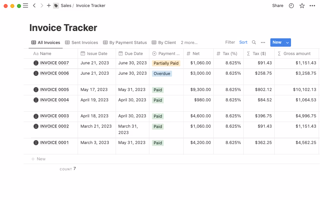Navigate back using the left chevron arrow
Screen dimensions: 320x200
34,5
